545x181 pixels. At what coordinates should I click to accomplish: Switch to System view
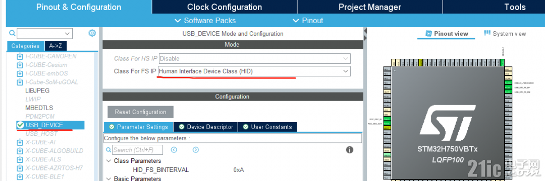coord(505,34)
